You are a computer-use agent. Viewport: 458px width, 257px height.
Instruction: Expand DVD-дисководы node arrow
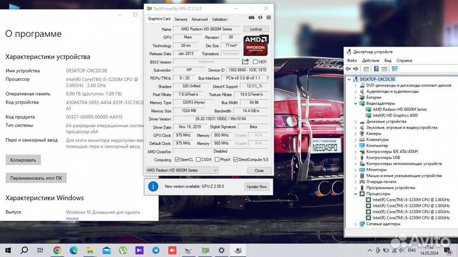click(x=356, y=85)
